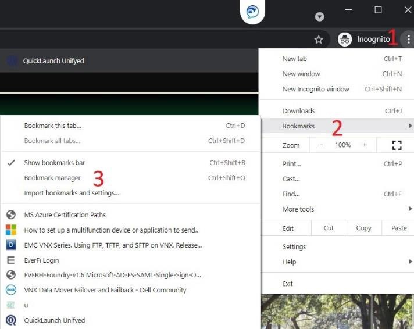This screenshot has width=414, height=329.
Task: Open QuickLaunch Unifyed bookmark in list
Action: tap(131, 320)
